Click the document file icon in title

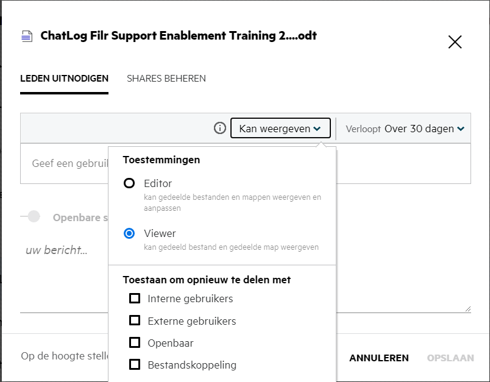[x=26, y=36]
